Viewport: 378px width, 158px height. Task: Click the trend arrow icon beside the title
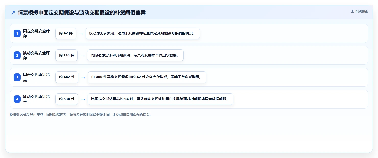[x=13, y=12]
